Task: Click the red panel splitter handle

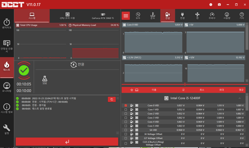Action: 185,84
